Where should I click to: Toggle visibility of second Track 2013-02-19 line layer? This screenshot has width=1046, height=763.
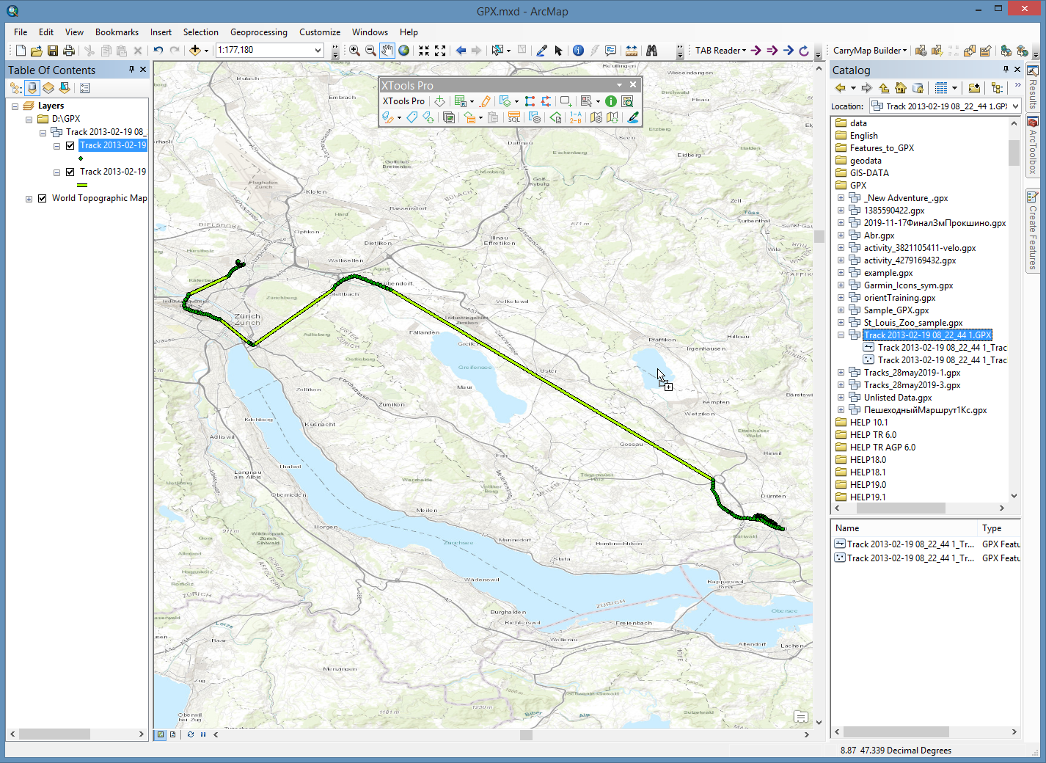pyautogui.click(x=70, y=172)
